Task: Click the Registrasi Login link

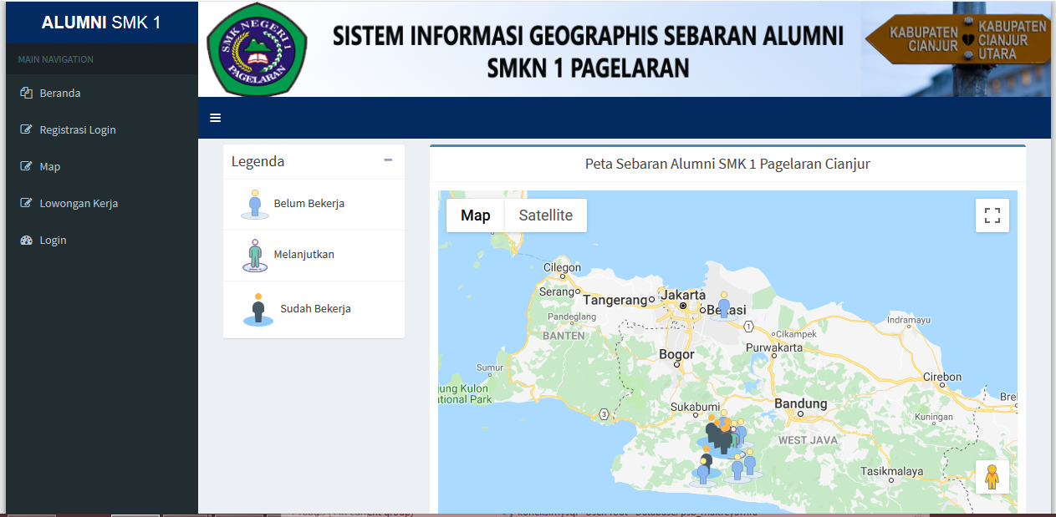Action: tap(79, 129)
